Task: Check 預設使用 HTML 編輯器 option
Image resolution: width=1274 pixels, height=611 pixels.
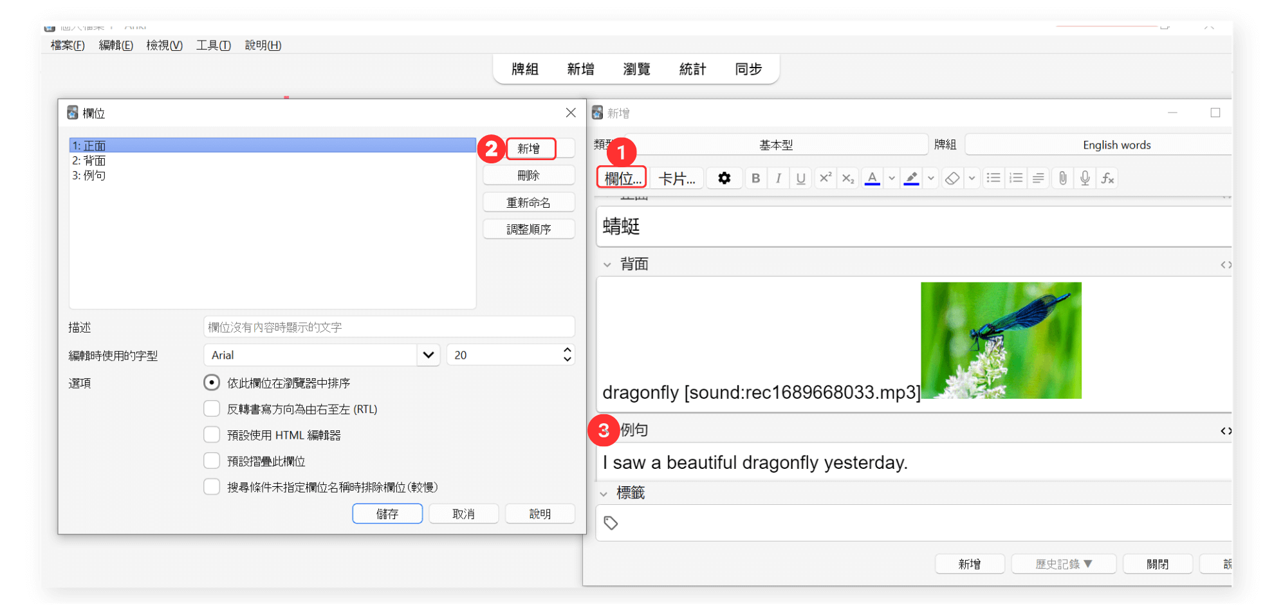Action: point(212,435)
